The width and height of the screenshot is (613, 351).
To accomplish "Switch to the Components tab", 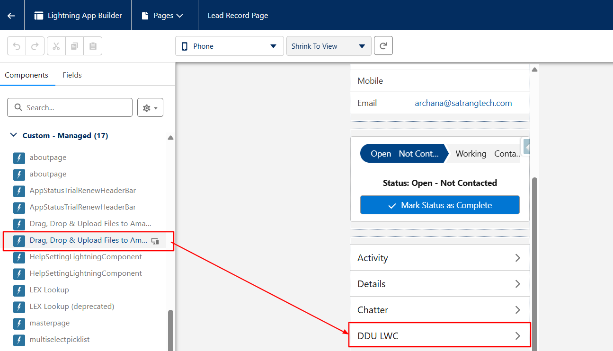I will click(27, 75).
